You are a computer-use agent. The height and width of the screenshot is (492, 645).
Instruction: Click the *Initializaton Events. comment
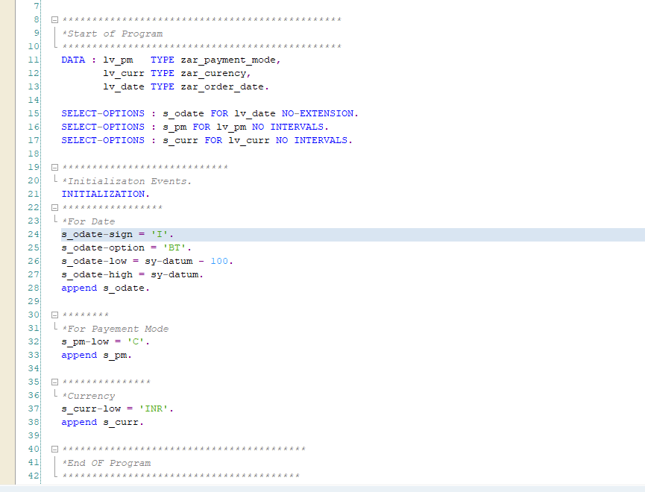point(126,181)
